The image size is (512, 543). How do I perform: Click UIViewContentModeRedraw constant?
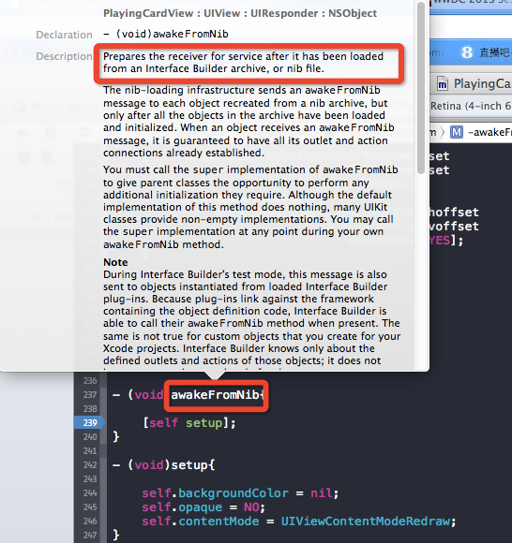point(366,521)
